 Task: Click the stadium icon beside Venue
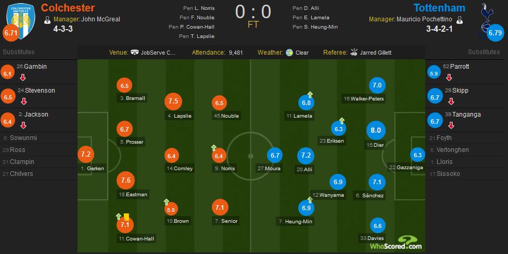click(x=134, y=53)
